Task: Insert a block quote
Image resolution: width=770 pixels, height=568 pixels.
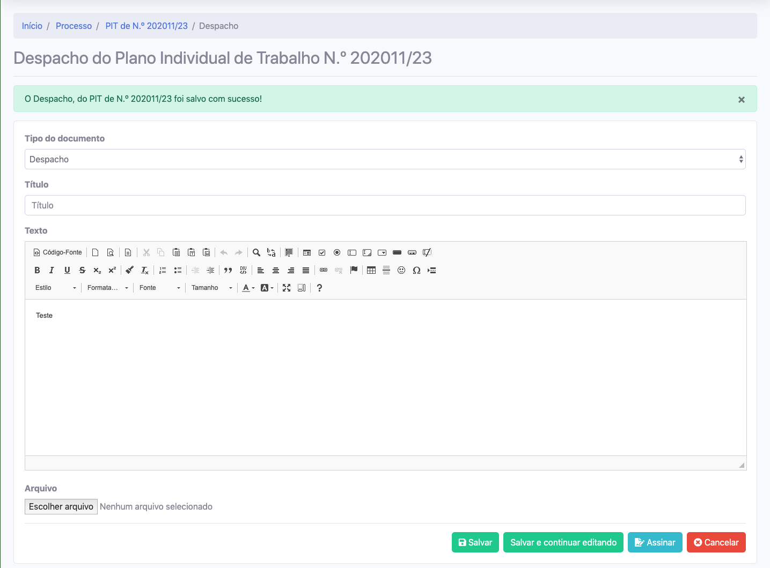Action: click(x=228, y=270)
